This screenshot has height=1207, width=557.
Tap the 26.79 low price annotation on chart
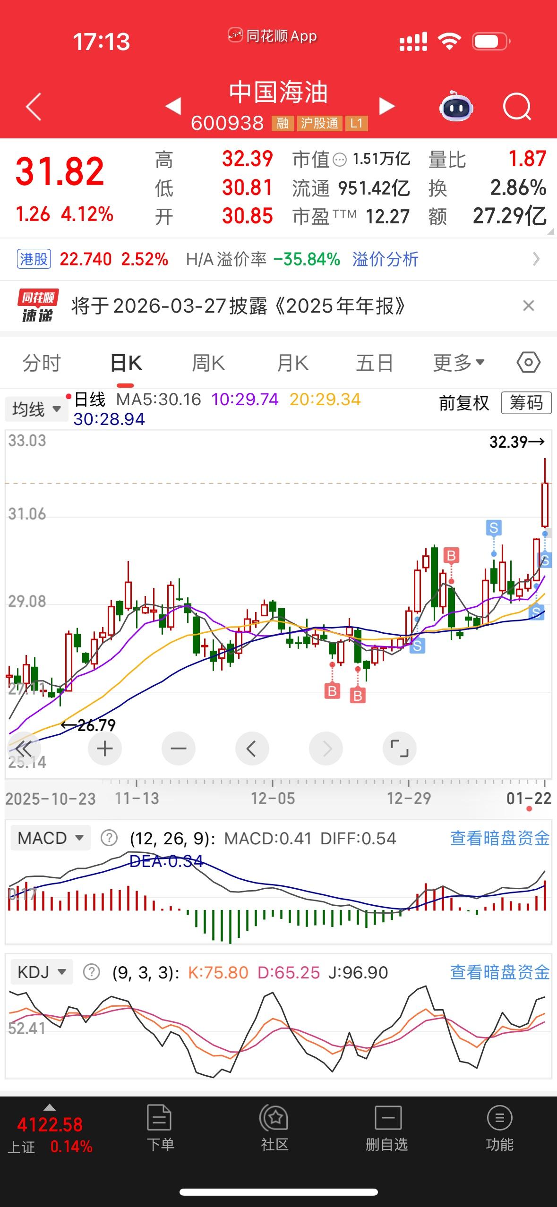click(x=88, y=725)
